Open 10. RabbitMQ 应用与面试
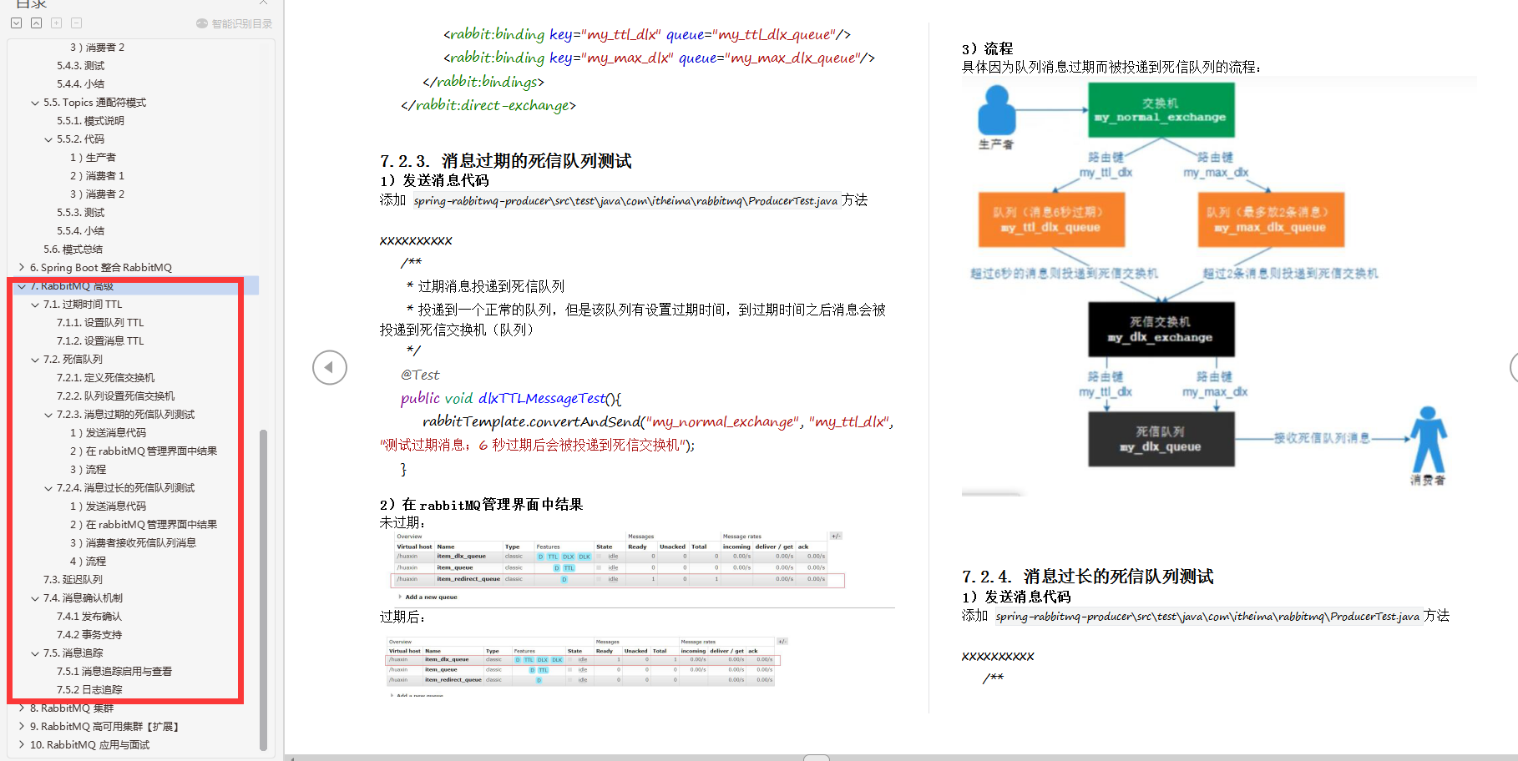Image resolution: width=1518 pixels, height=761 pixels. tap(90, 744)
